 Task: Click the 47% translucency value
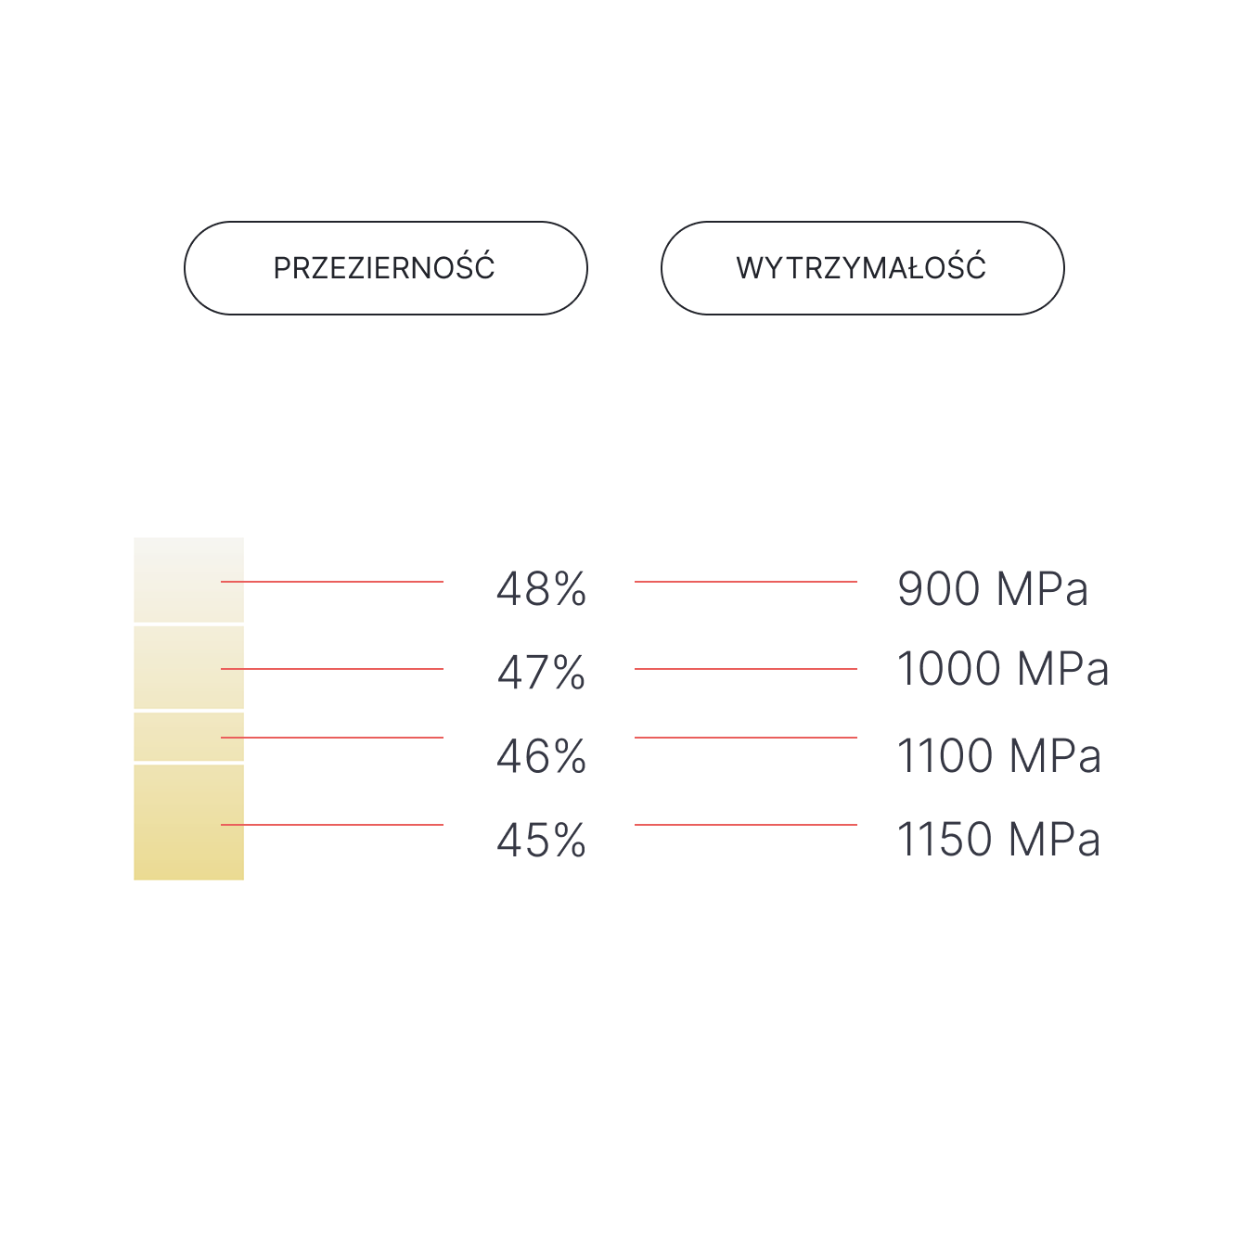pos(541,673)
